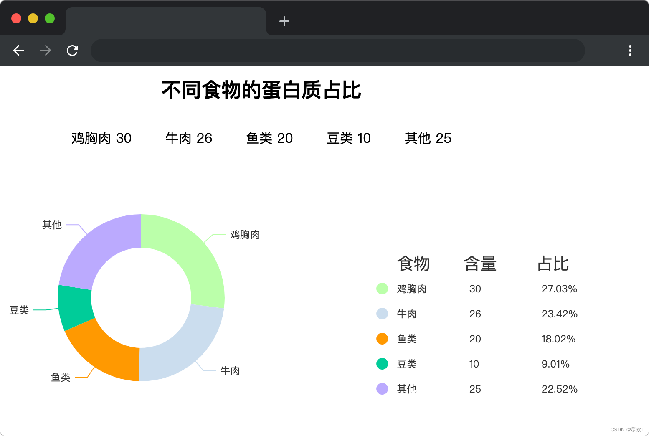
Task: Click the orange 鱼类 legend dot
Action: [x=382, y=339]
